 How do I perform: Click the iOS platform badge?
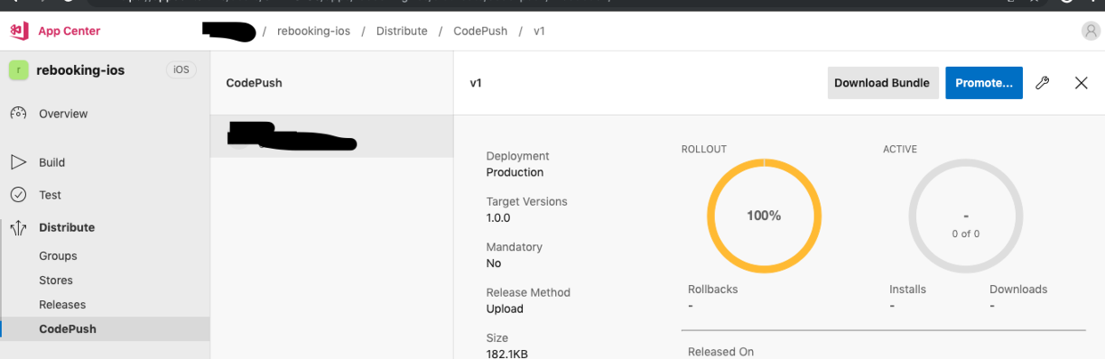181,69
